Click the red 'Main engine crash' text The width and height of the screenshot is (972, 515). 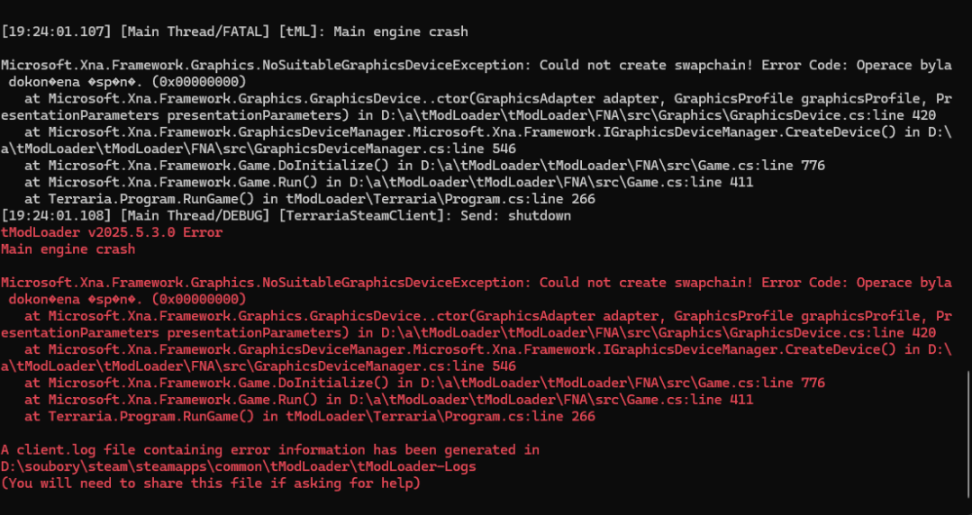(68, 248)
